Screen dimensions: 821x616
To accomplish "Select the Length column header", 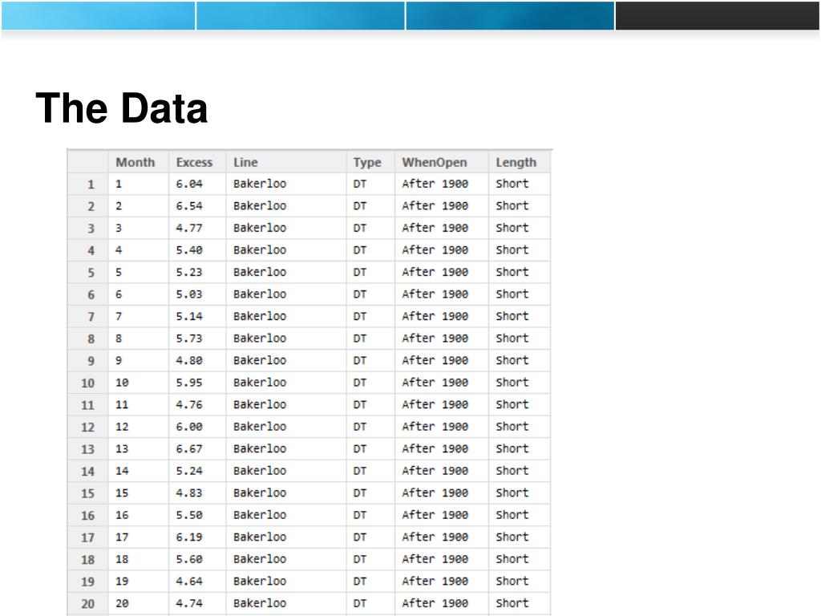I will 519,162.
